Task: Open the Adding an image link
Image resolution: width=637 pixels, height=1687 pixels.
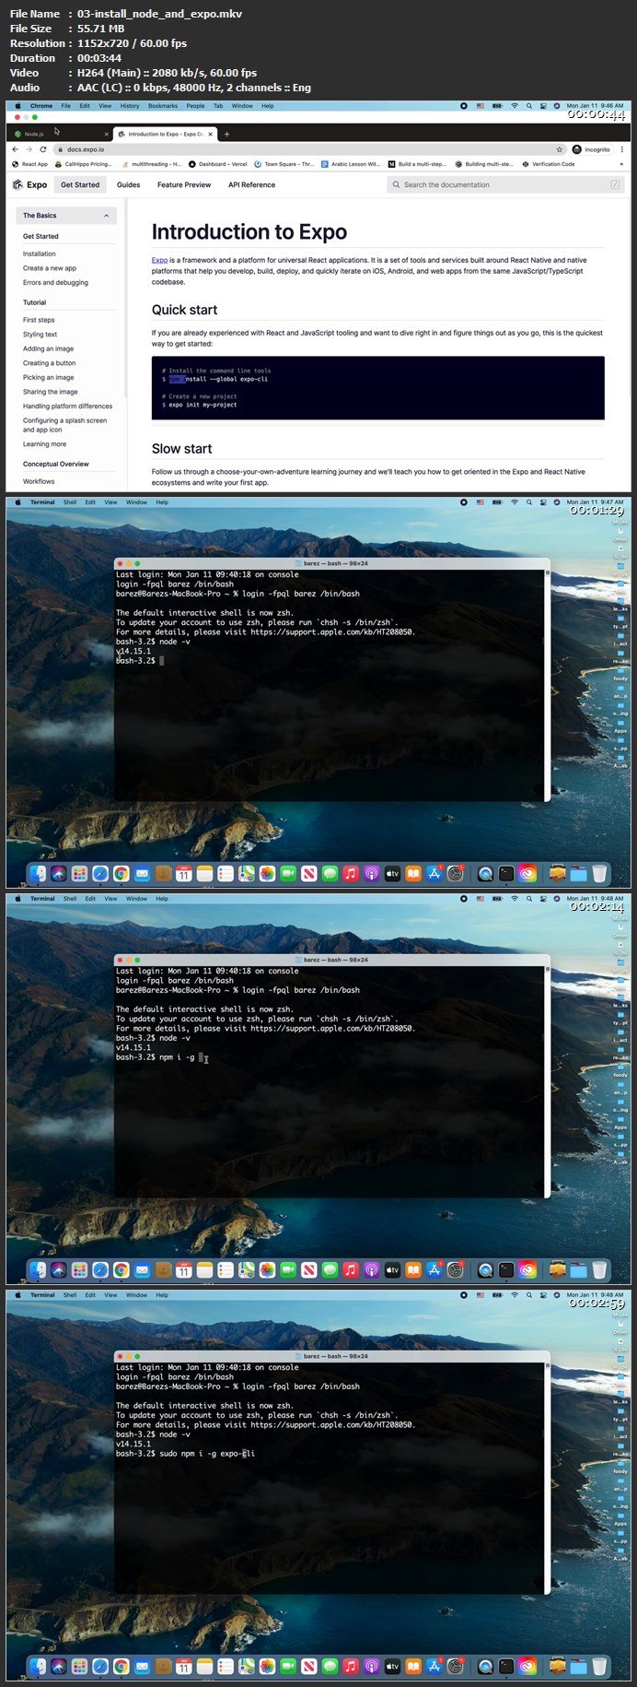Action: point(48,348)
